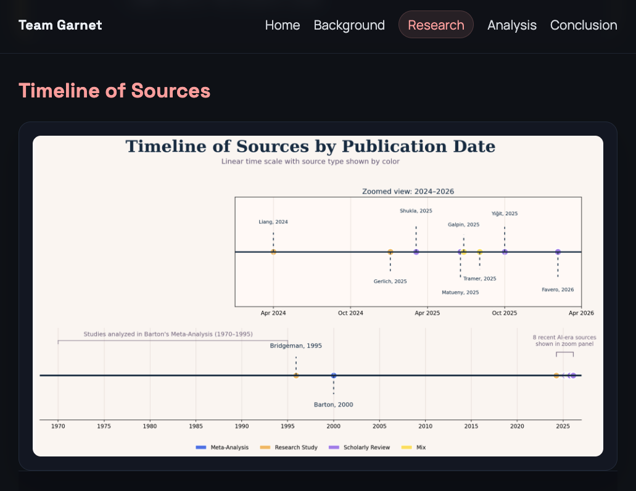Select the Yiğit 2025 purple dot
Image resolution: width=636 pixels, height=491 pixels.
click(x=505, y=252)
